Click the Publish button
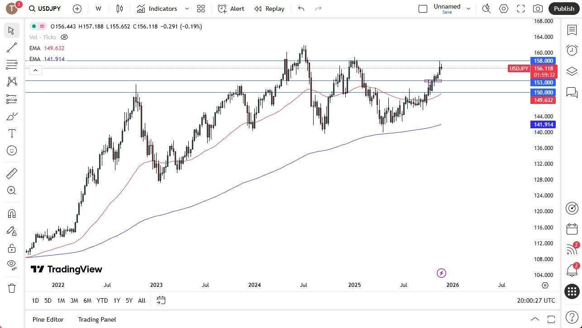This screenshot has height=328, width=582. (x=563, y=9)
